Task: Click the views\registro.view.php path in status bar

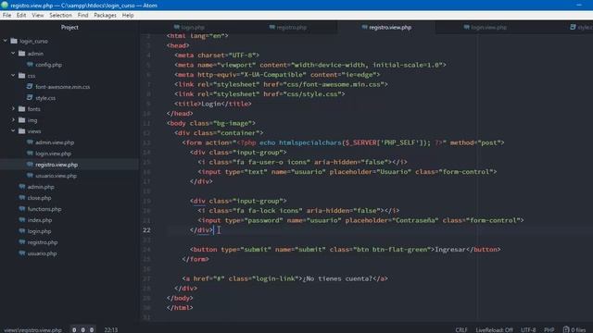Action: pos(33,330)
